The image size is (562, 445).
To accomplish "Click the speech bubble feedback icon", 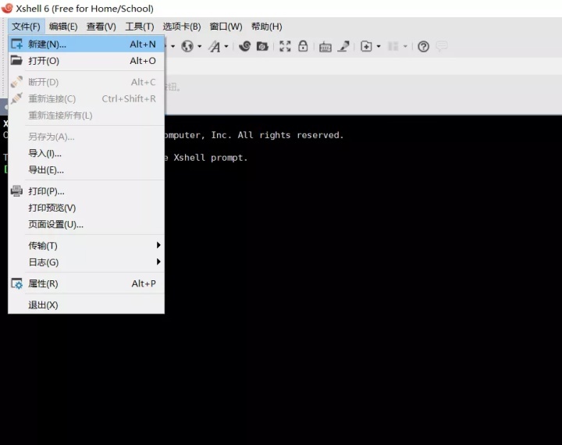I will (442, 46).
